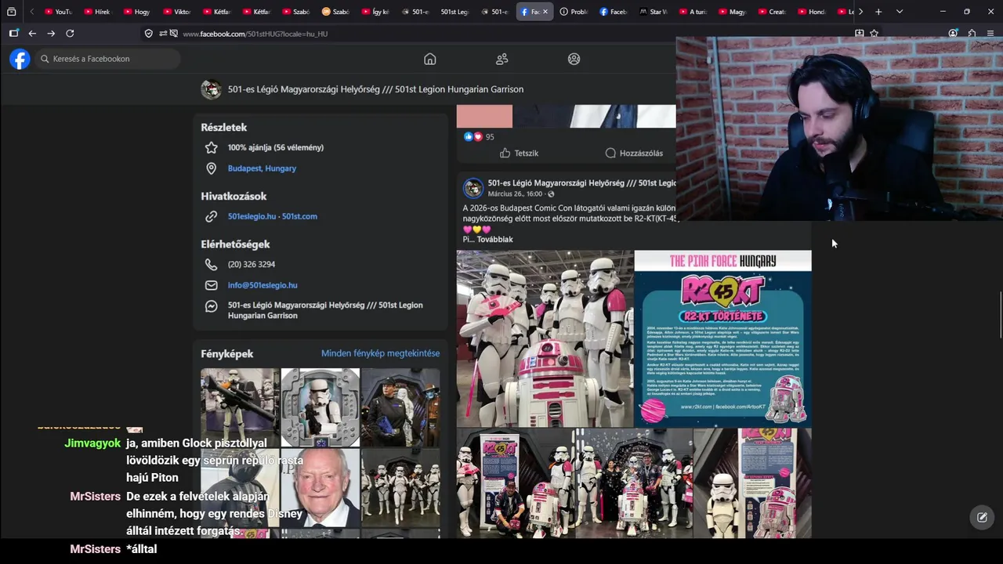Screen dimensions: 1003x564
Task: Switch to the Viktor tab
Action: point(177,12)
